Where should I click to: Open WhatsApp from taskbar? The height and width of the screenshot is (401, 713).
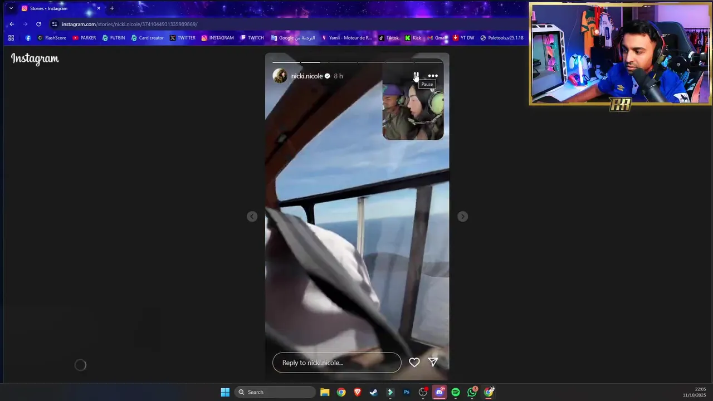coord(472,392)
